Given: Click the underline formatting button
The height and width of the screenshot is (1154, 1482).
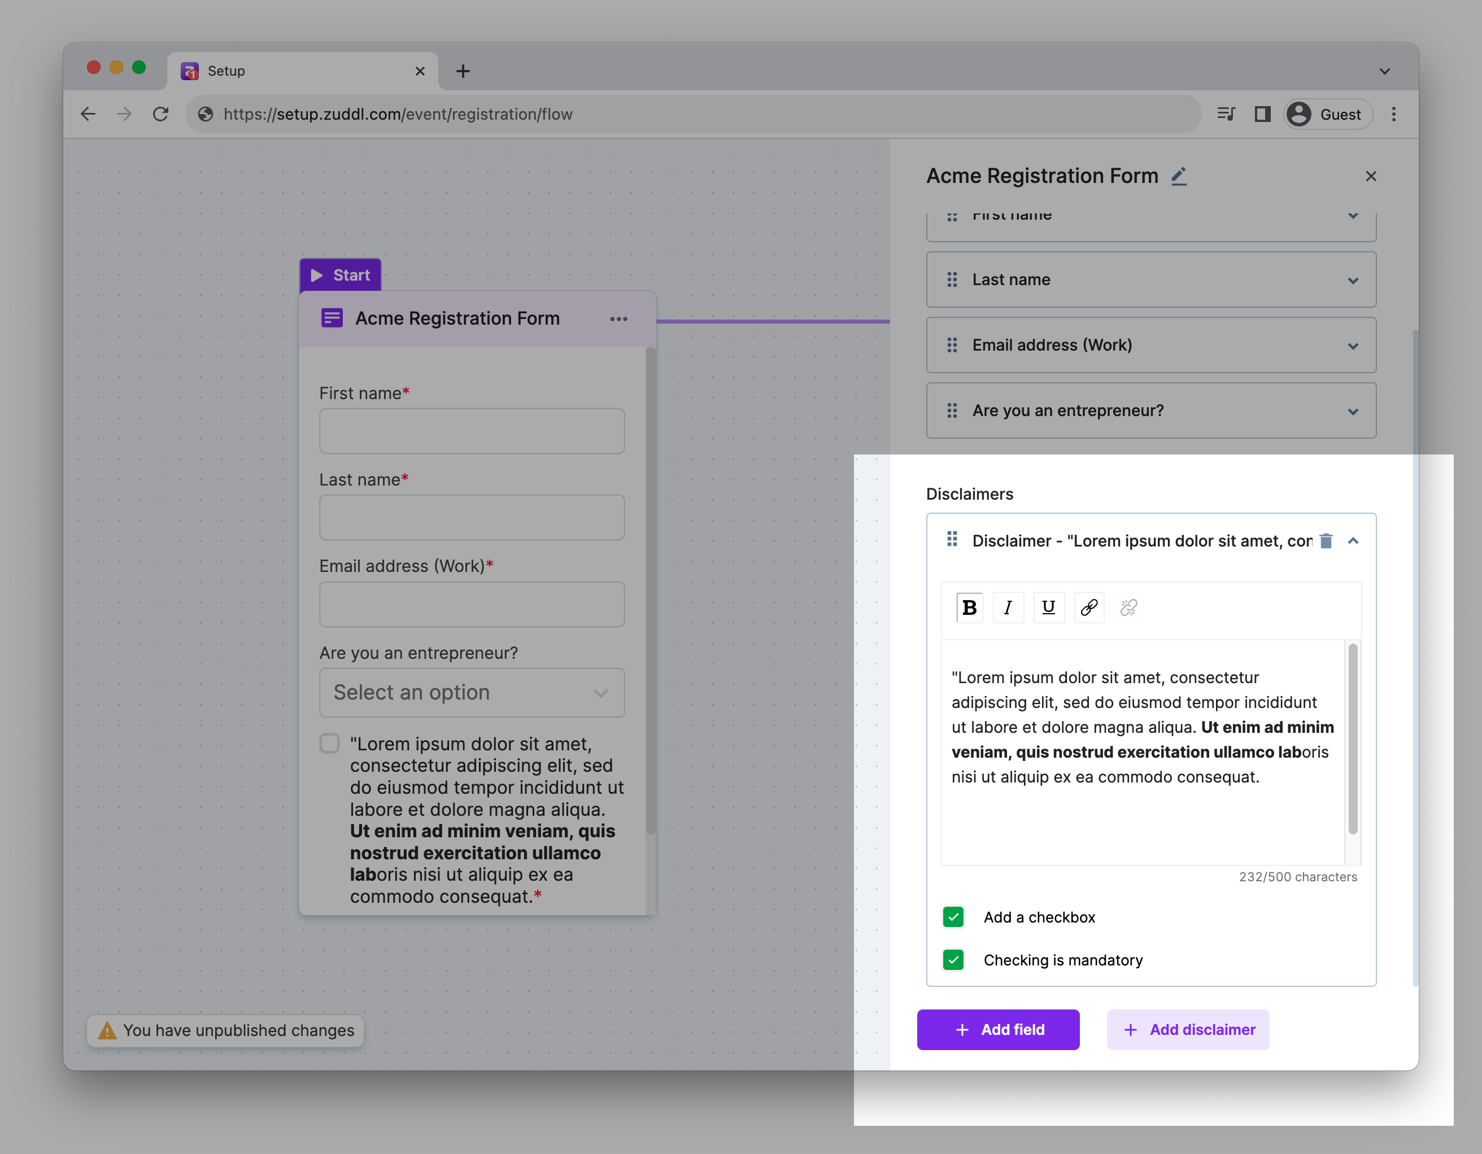Looking at the screenshot, I should (1048, 607).
